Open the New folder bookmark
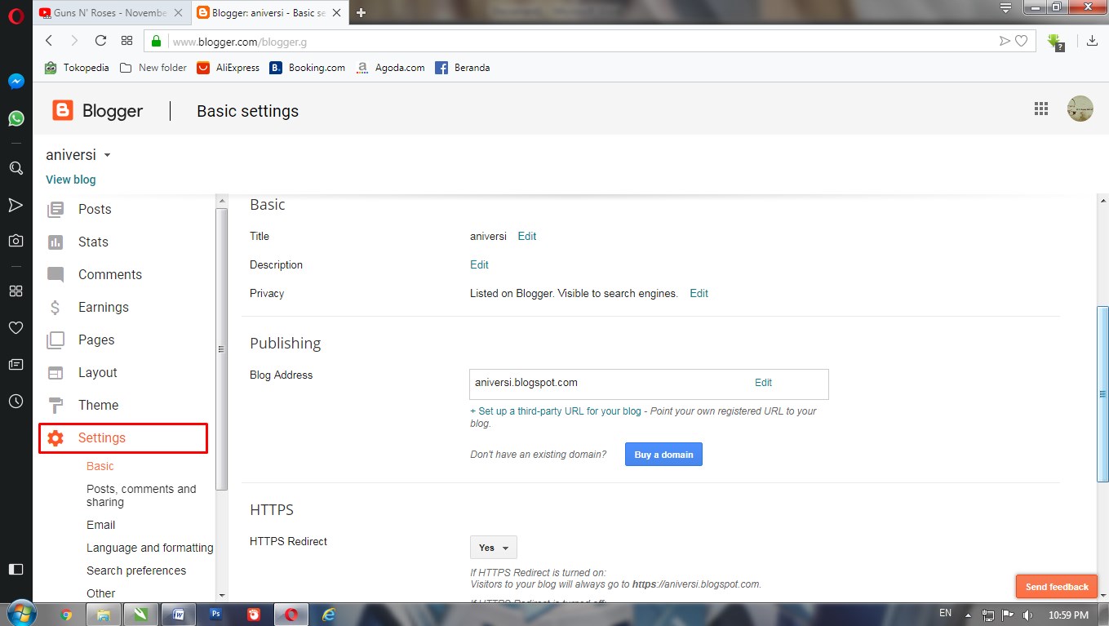The image size is (1109, 626). point(153,68)
